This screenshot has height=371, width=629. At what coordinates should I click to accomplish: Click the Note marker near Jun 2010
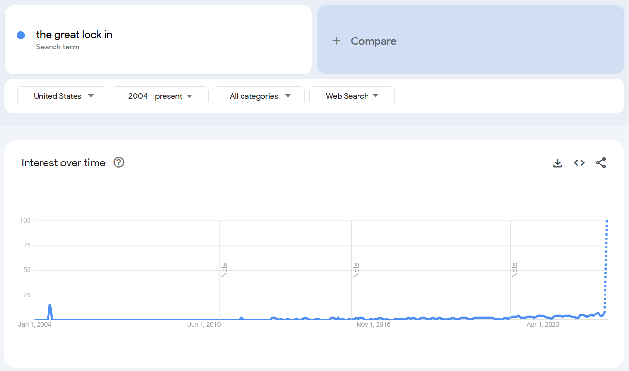[x=224, y=269]
